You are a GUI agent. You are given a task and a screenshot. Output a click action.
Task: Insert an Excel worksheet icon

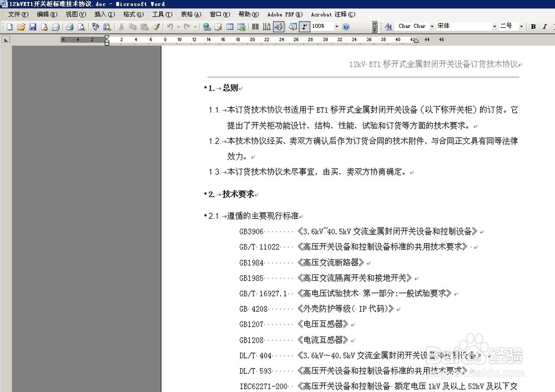coord(241,27)
